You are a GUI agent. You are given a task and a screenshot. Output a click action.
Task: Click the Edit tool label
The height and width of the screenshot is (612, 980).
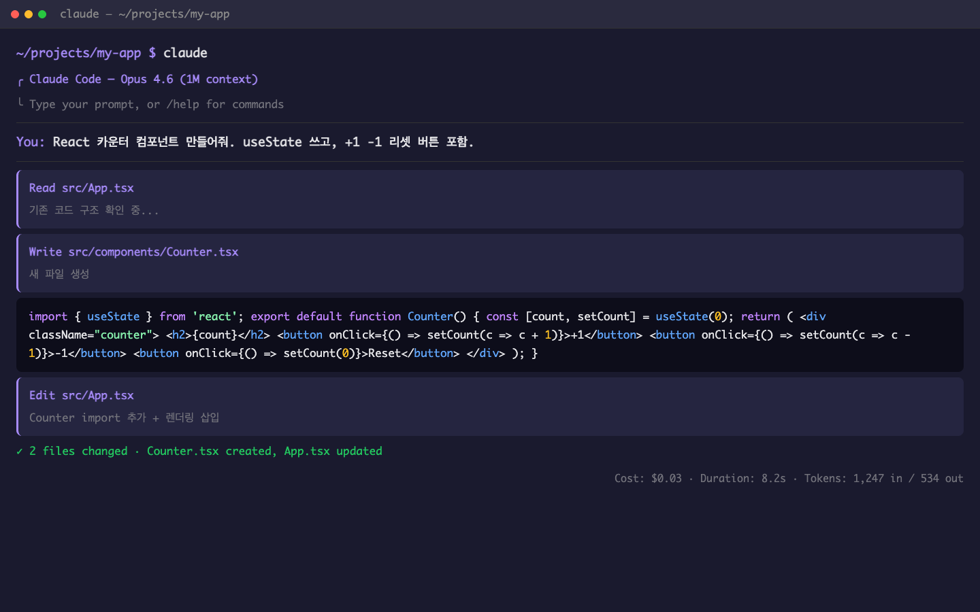coord(42,395)
